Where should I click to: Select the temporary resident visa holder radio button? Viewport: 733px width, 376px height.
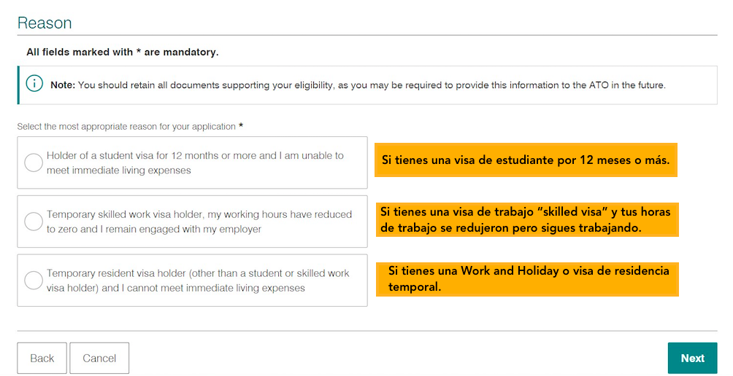coord(34,281)
